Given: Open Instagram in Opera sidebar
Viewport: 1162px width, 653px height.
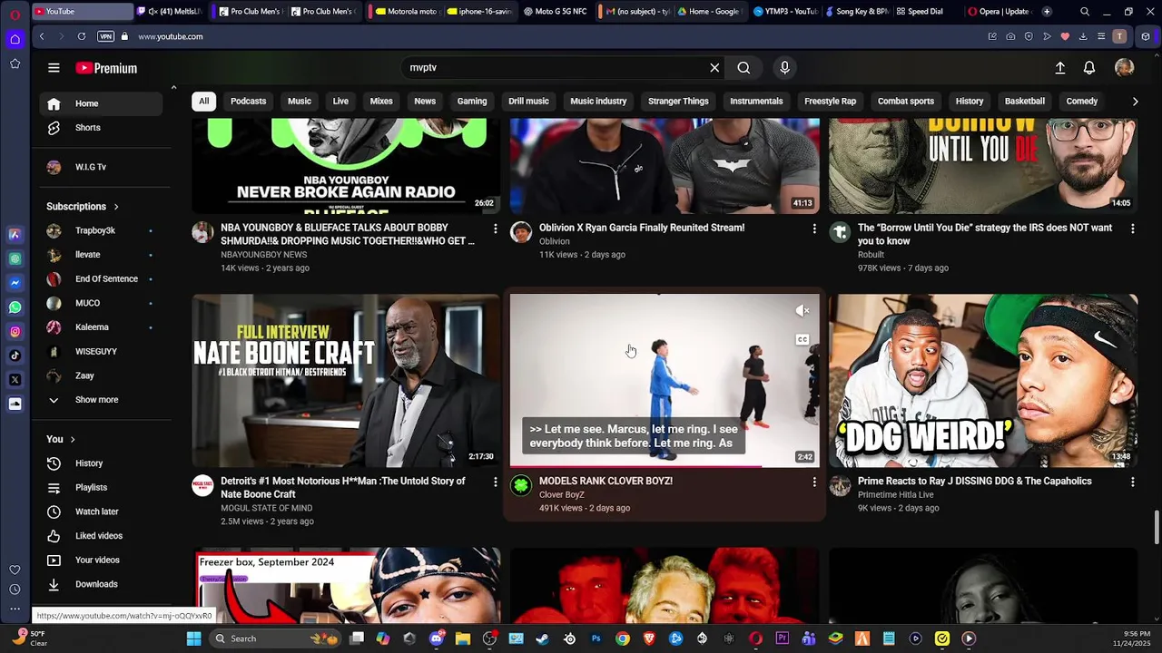Looking at the screenshot, I should [15, 332].
